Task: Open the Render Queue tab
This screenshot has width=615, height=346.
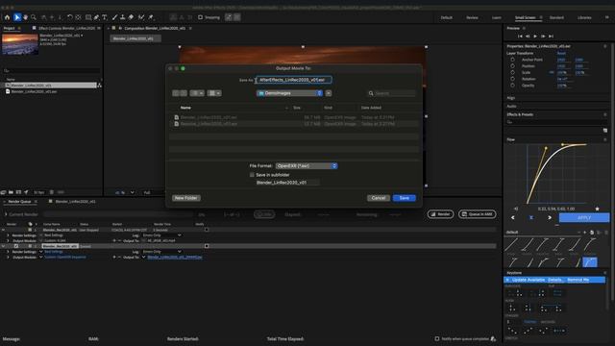Action: pos(19,201)
